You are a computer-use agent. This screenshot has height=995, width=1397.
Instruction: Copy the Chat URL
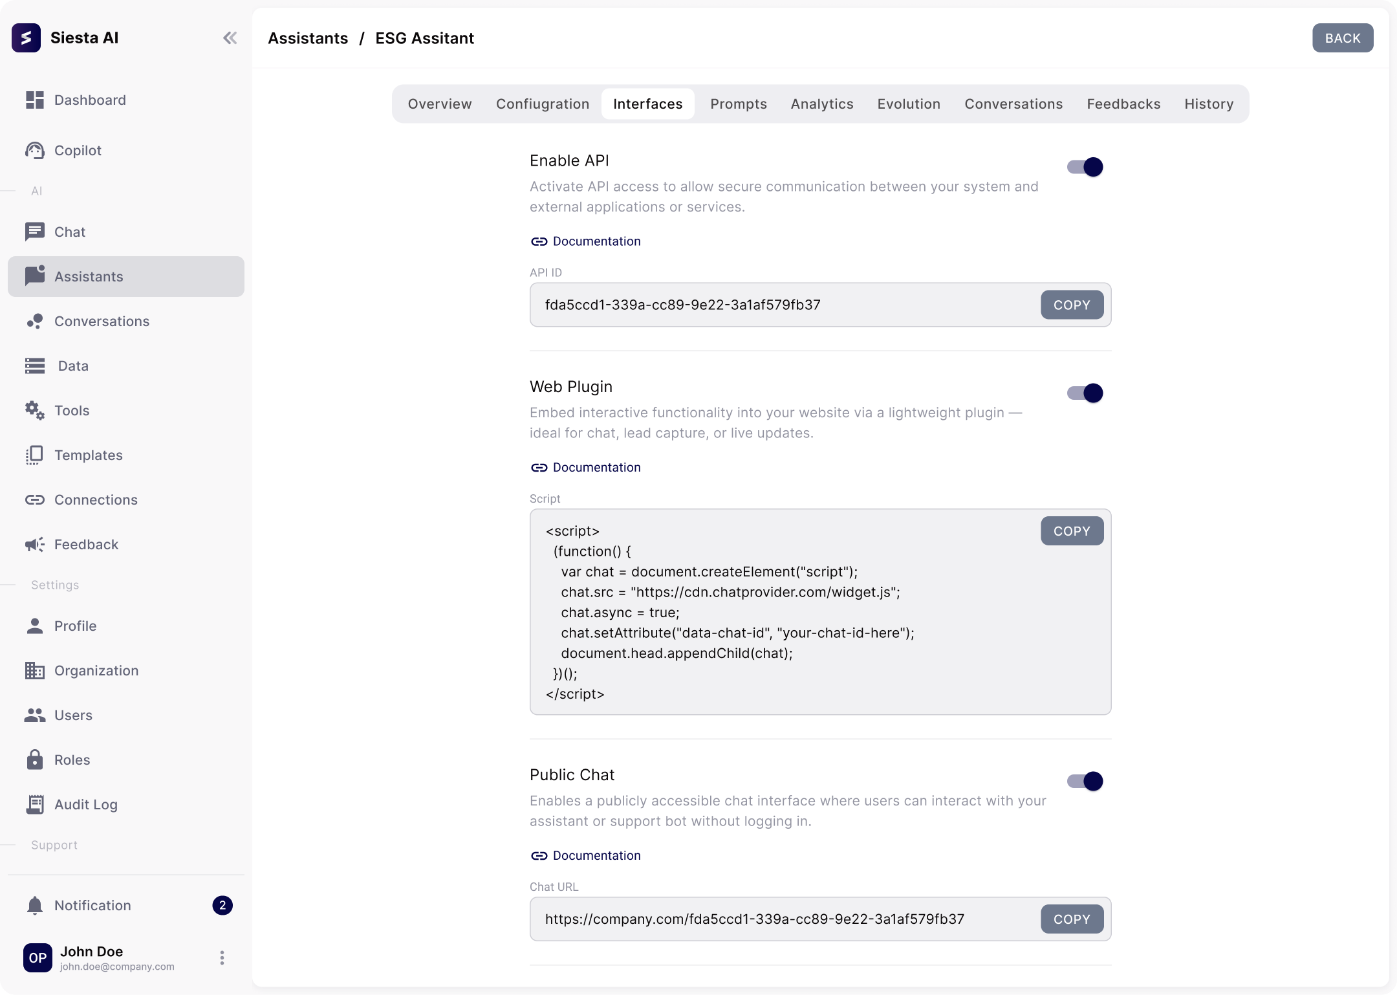point(1072,919)
